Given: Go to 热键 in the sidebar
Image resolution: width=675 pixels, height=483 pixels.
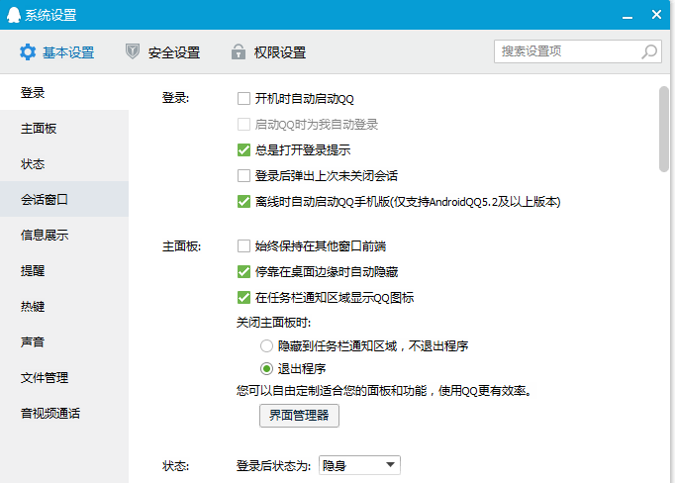Looking at the screenshot, I should (x=64, y=306).
